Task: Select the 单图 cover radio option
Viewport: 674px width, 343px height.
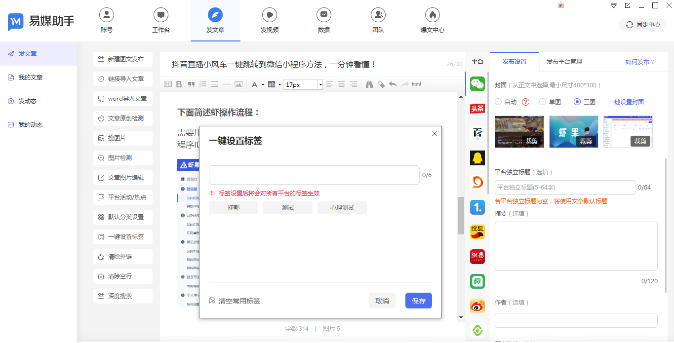Action: tap(543, 102)
